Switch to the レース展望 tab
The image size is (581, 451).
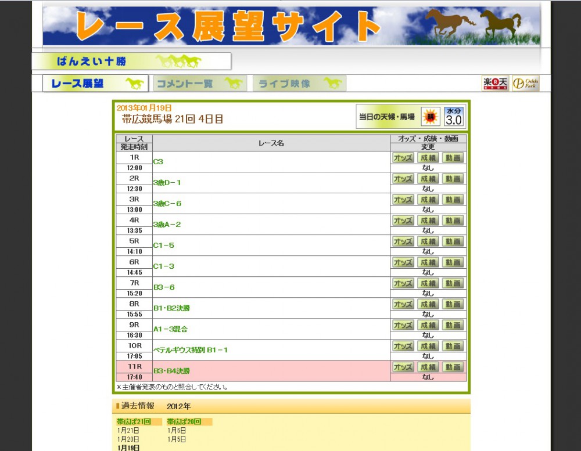95,84
